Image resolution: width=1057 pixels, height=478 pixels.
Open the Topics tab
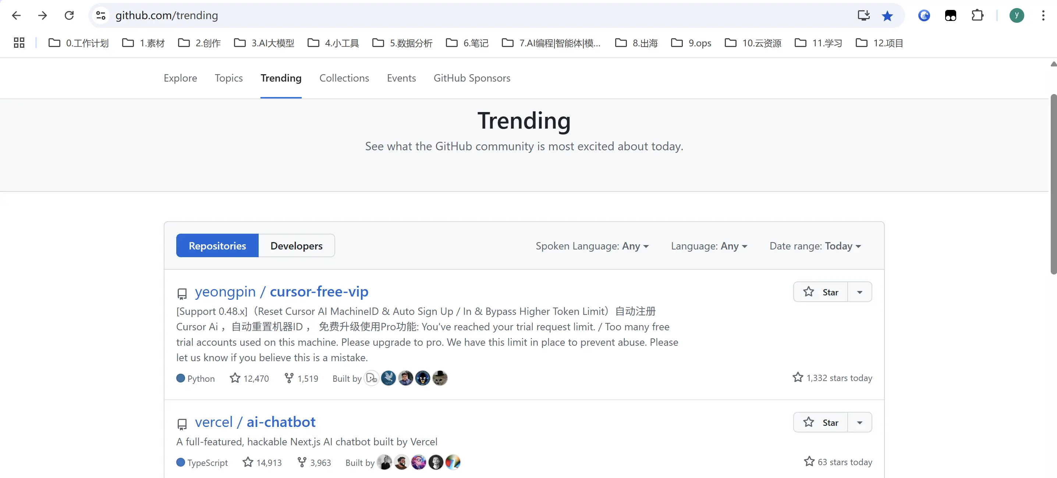[x=228, y=78]
